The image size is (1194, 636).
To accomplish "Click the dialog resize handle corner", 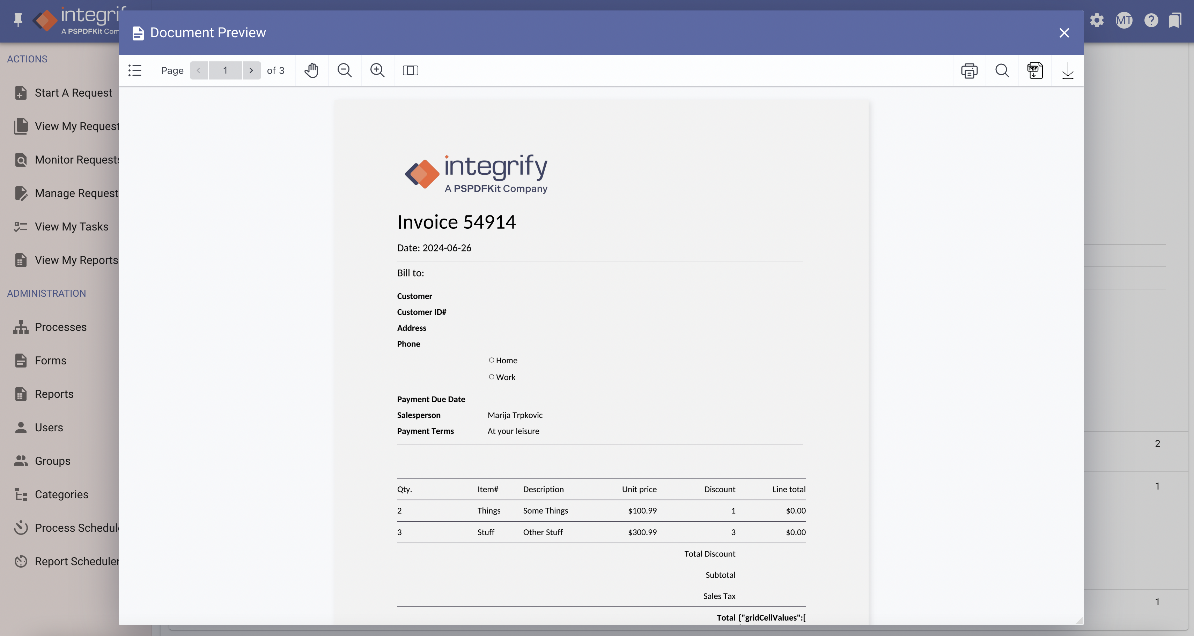I will coord(1079,620).
